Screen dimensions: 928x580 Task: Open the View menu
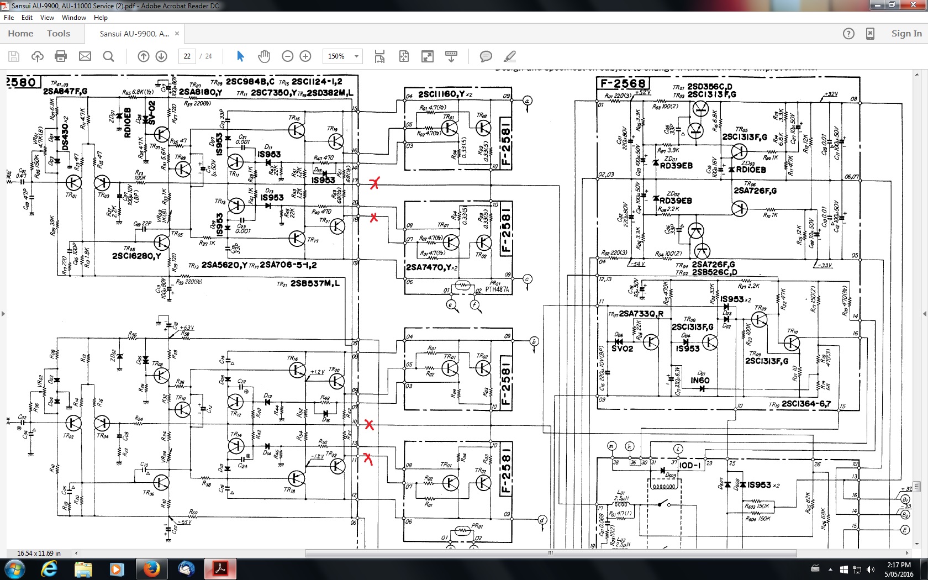coord(47,18)
